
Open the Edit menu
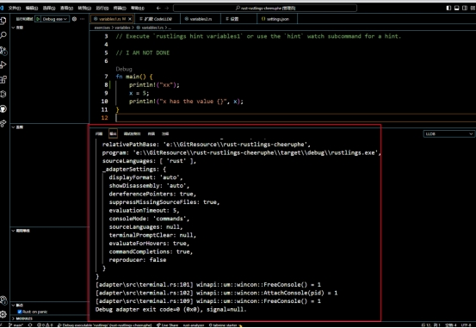tap(32, 8)
